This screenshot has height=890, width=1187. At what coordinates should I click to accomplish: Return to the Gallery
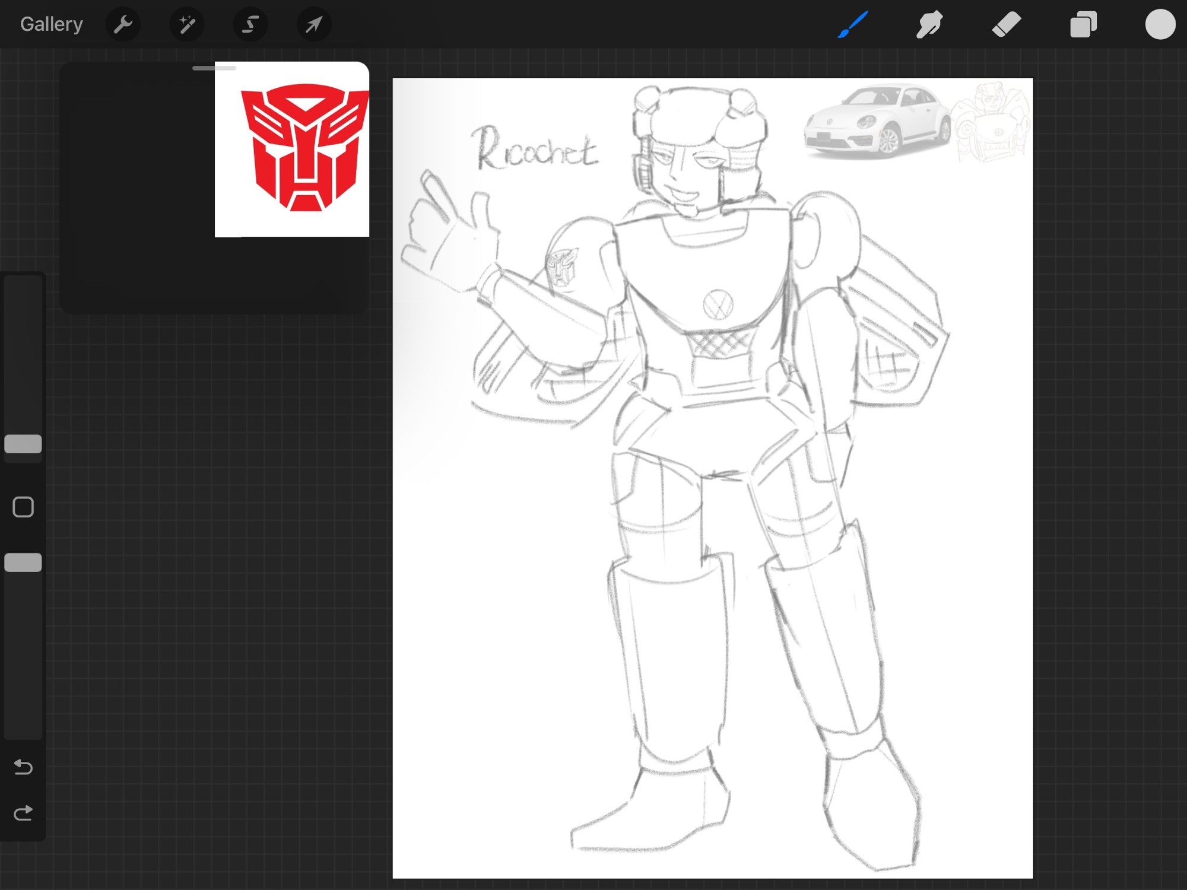(52, 24)
